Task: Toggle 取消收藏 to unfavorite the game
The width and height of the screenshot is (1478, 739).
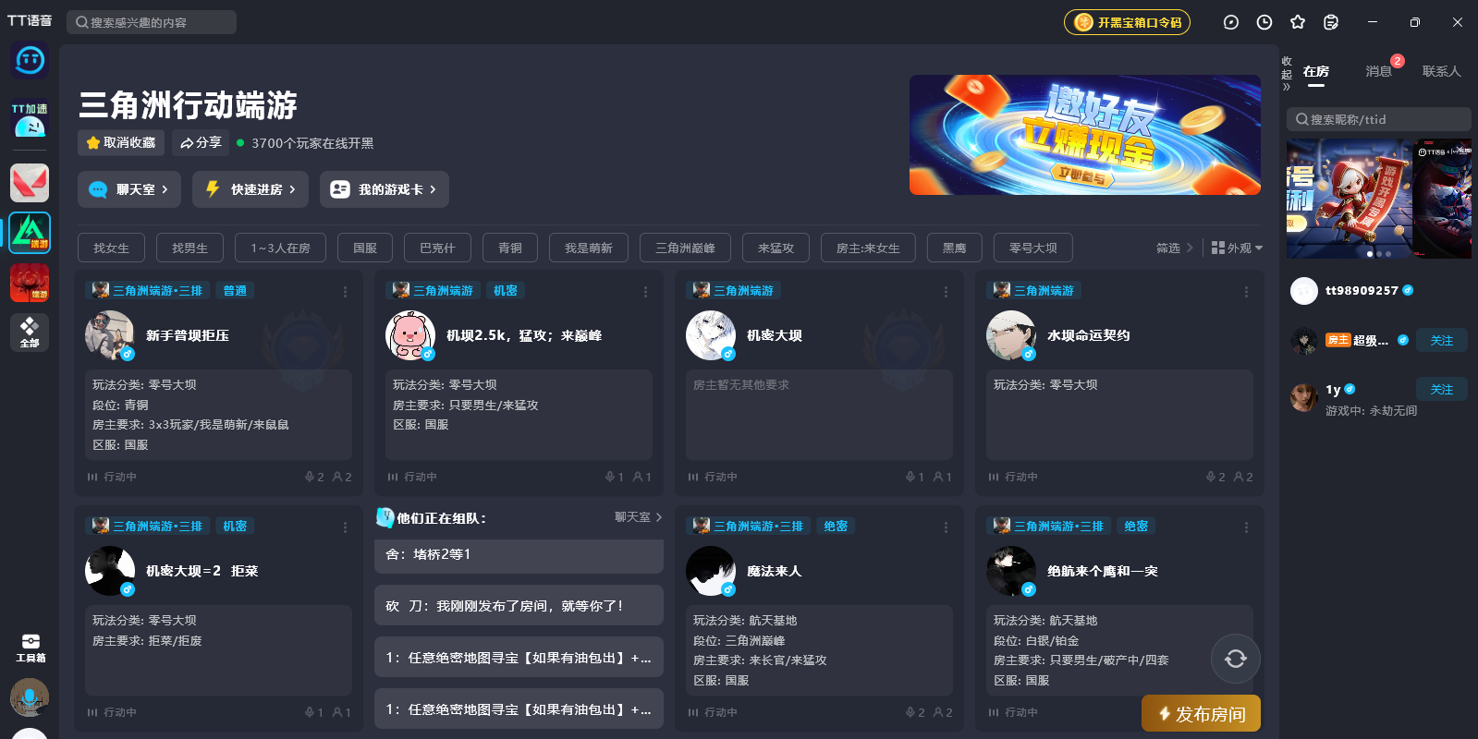Action: [x=121, y=142]
